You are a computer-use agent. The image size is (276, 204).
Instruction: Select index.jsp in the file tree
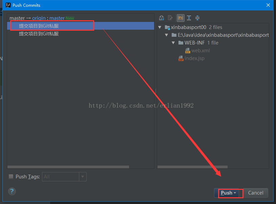[x=194, y=58]
